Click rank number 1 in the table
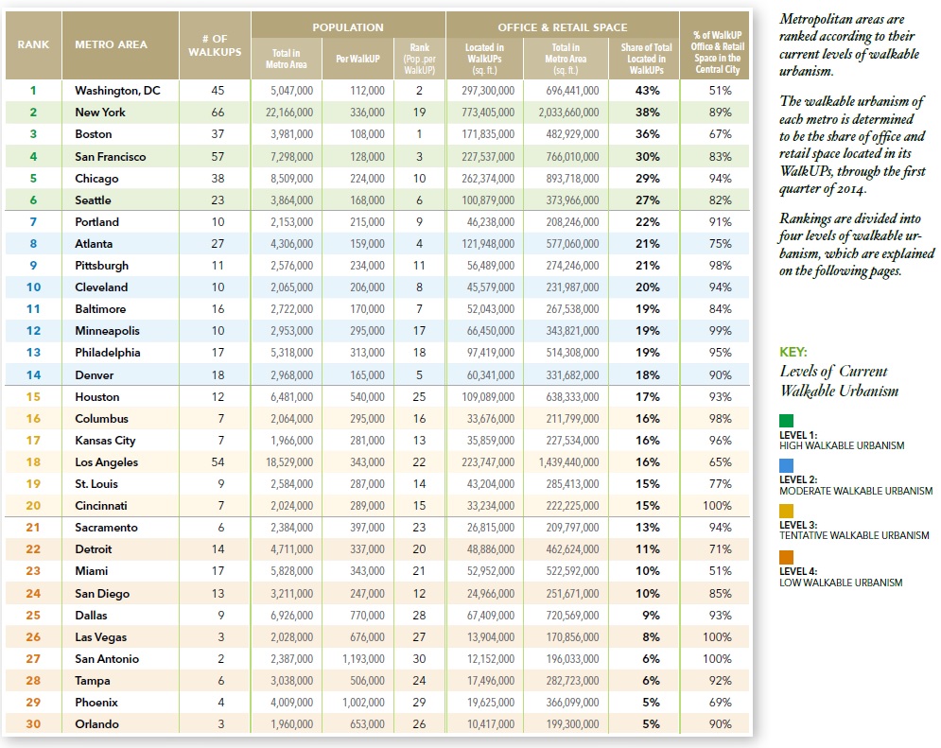This screenshot has height=748, width=941. [34, 91]
